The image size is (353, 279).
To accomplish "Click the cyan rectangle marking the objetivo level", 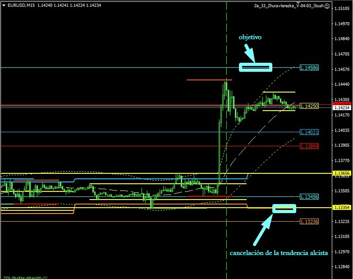I will tap(256, 67).
